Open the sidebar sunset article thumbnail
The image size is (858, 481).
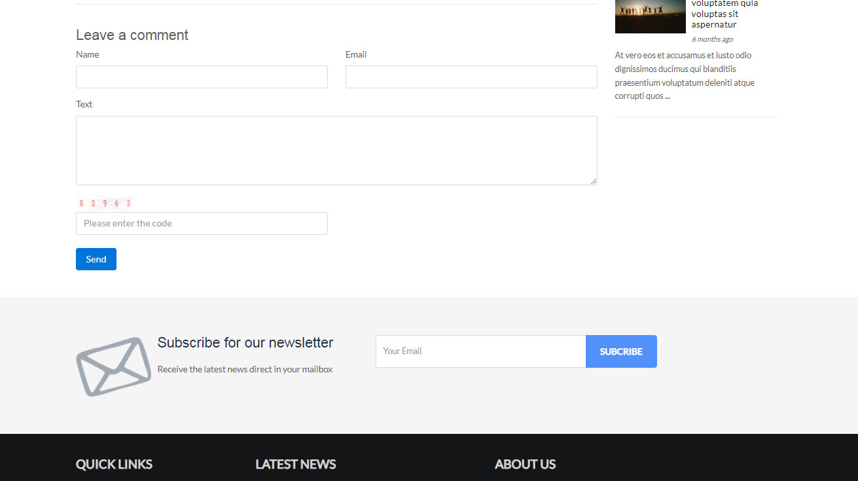pyautogui.click(x=650, y=16)
